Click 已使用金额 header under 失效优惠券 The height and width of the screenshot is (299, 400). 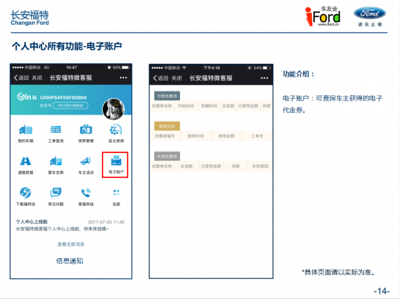(211, 166)
